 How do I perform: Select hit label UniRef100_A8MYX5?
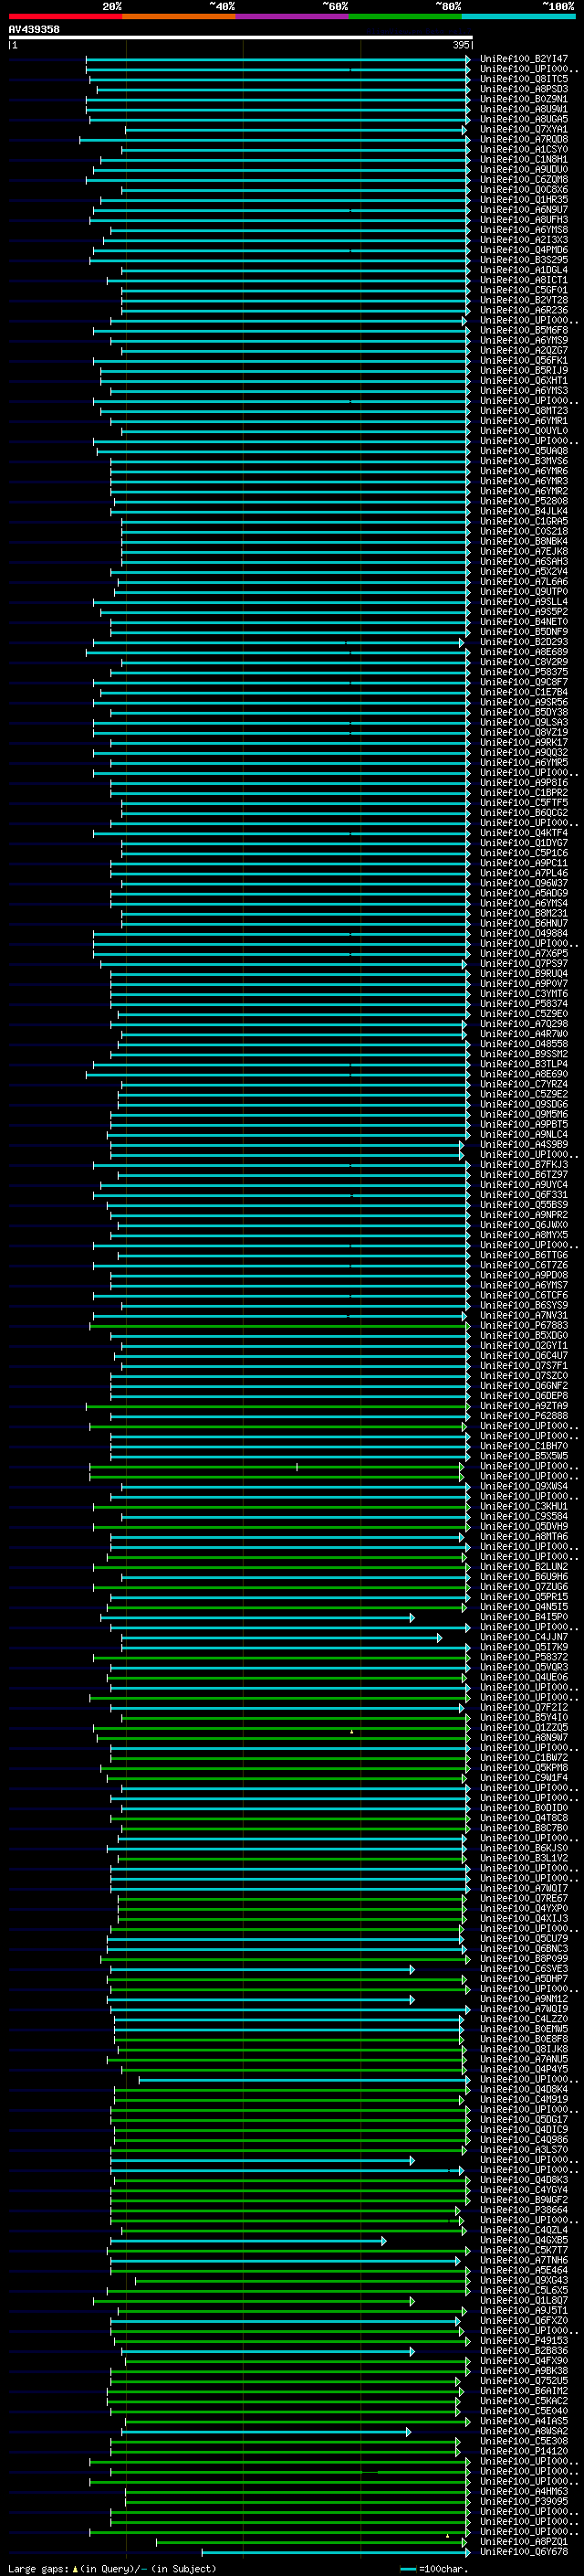click(x=524, y=1235)
